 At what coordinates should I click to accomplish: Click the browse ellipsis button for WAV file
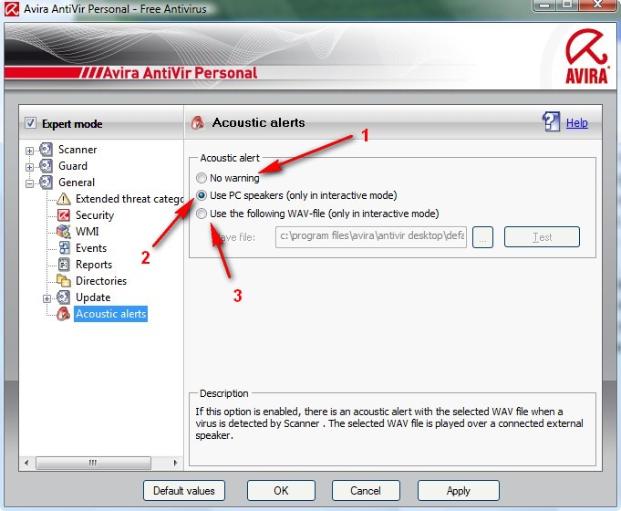pyautogui.click(x=482, y=237)
